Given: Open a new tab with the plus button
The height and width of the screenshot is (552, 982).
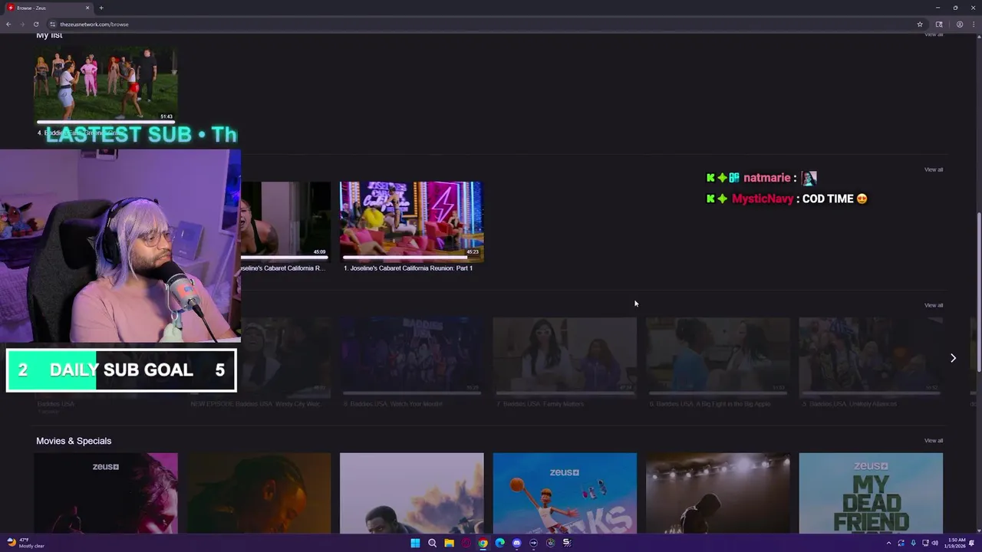Looking at the screenshot, I should coord(101,8).
